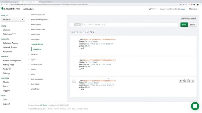The width and height of the screenshot is (202, 113).
Task: Open the Project0 context dropdown
Action: [13, 19]
